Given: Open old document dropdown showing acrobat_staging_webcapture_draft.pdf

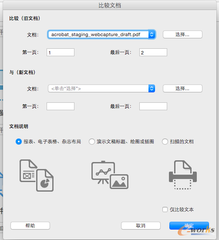Looking at the screenshot, I should coord(101,34).
